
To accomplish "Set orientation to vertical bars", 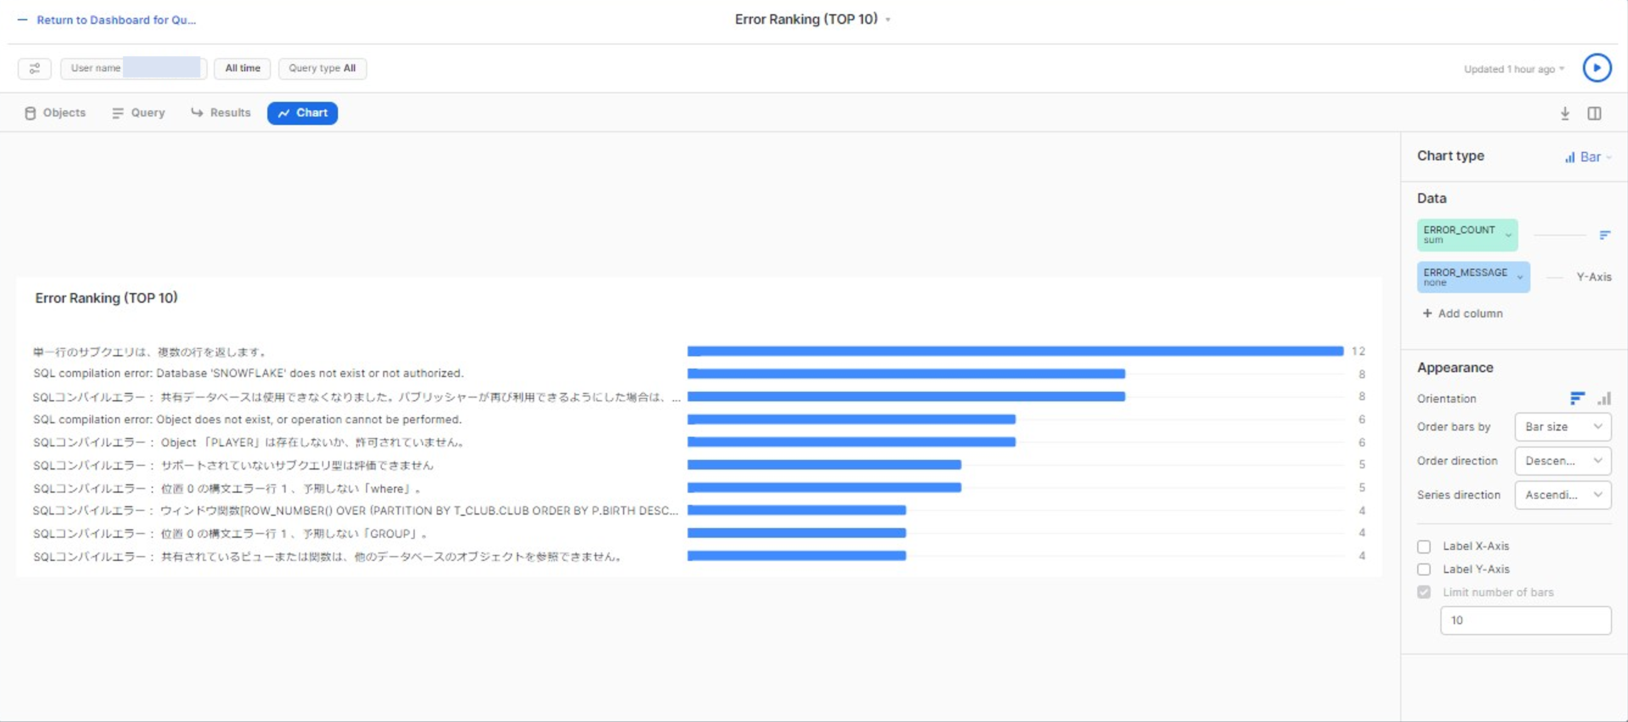I will click(1604, 398).
